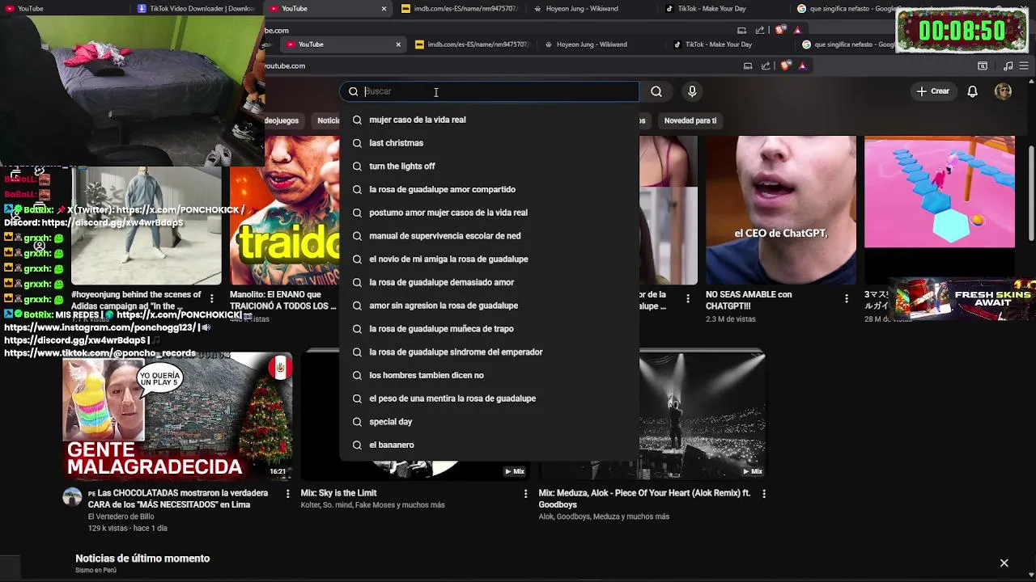The height and width of the screenshot is (582, 1036).
Task: Select the Novedad para ti chip
Action: tap(690, 120)
